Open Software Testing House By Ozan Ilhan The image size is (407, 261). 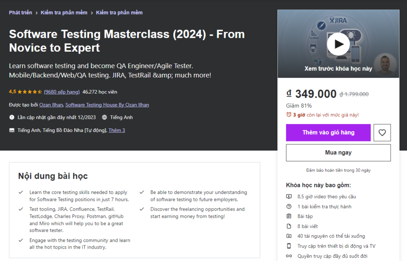tap(107, 105)
